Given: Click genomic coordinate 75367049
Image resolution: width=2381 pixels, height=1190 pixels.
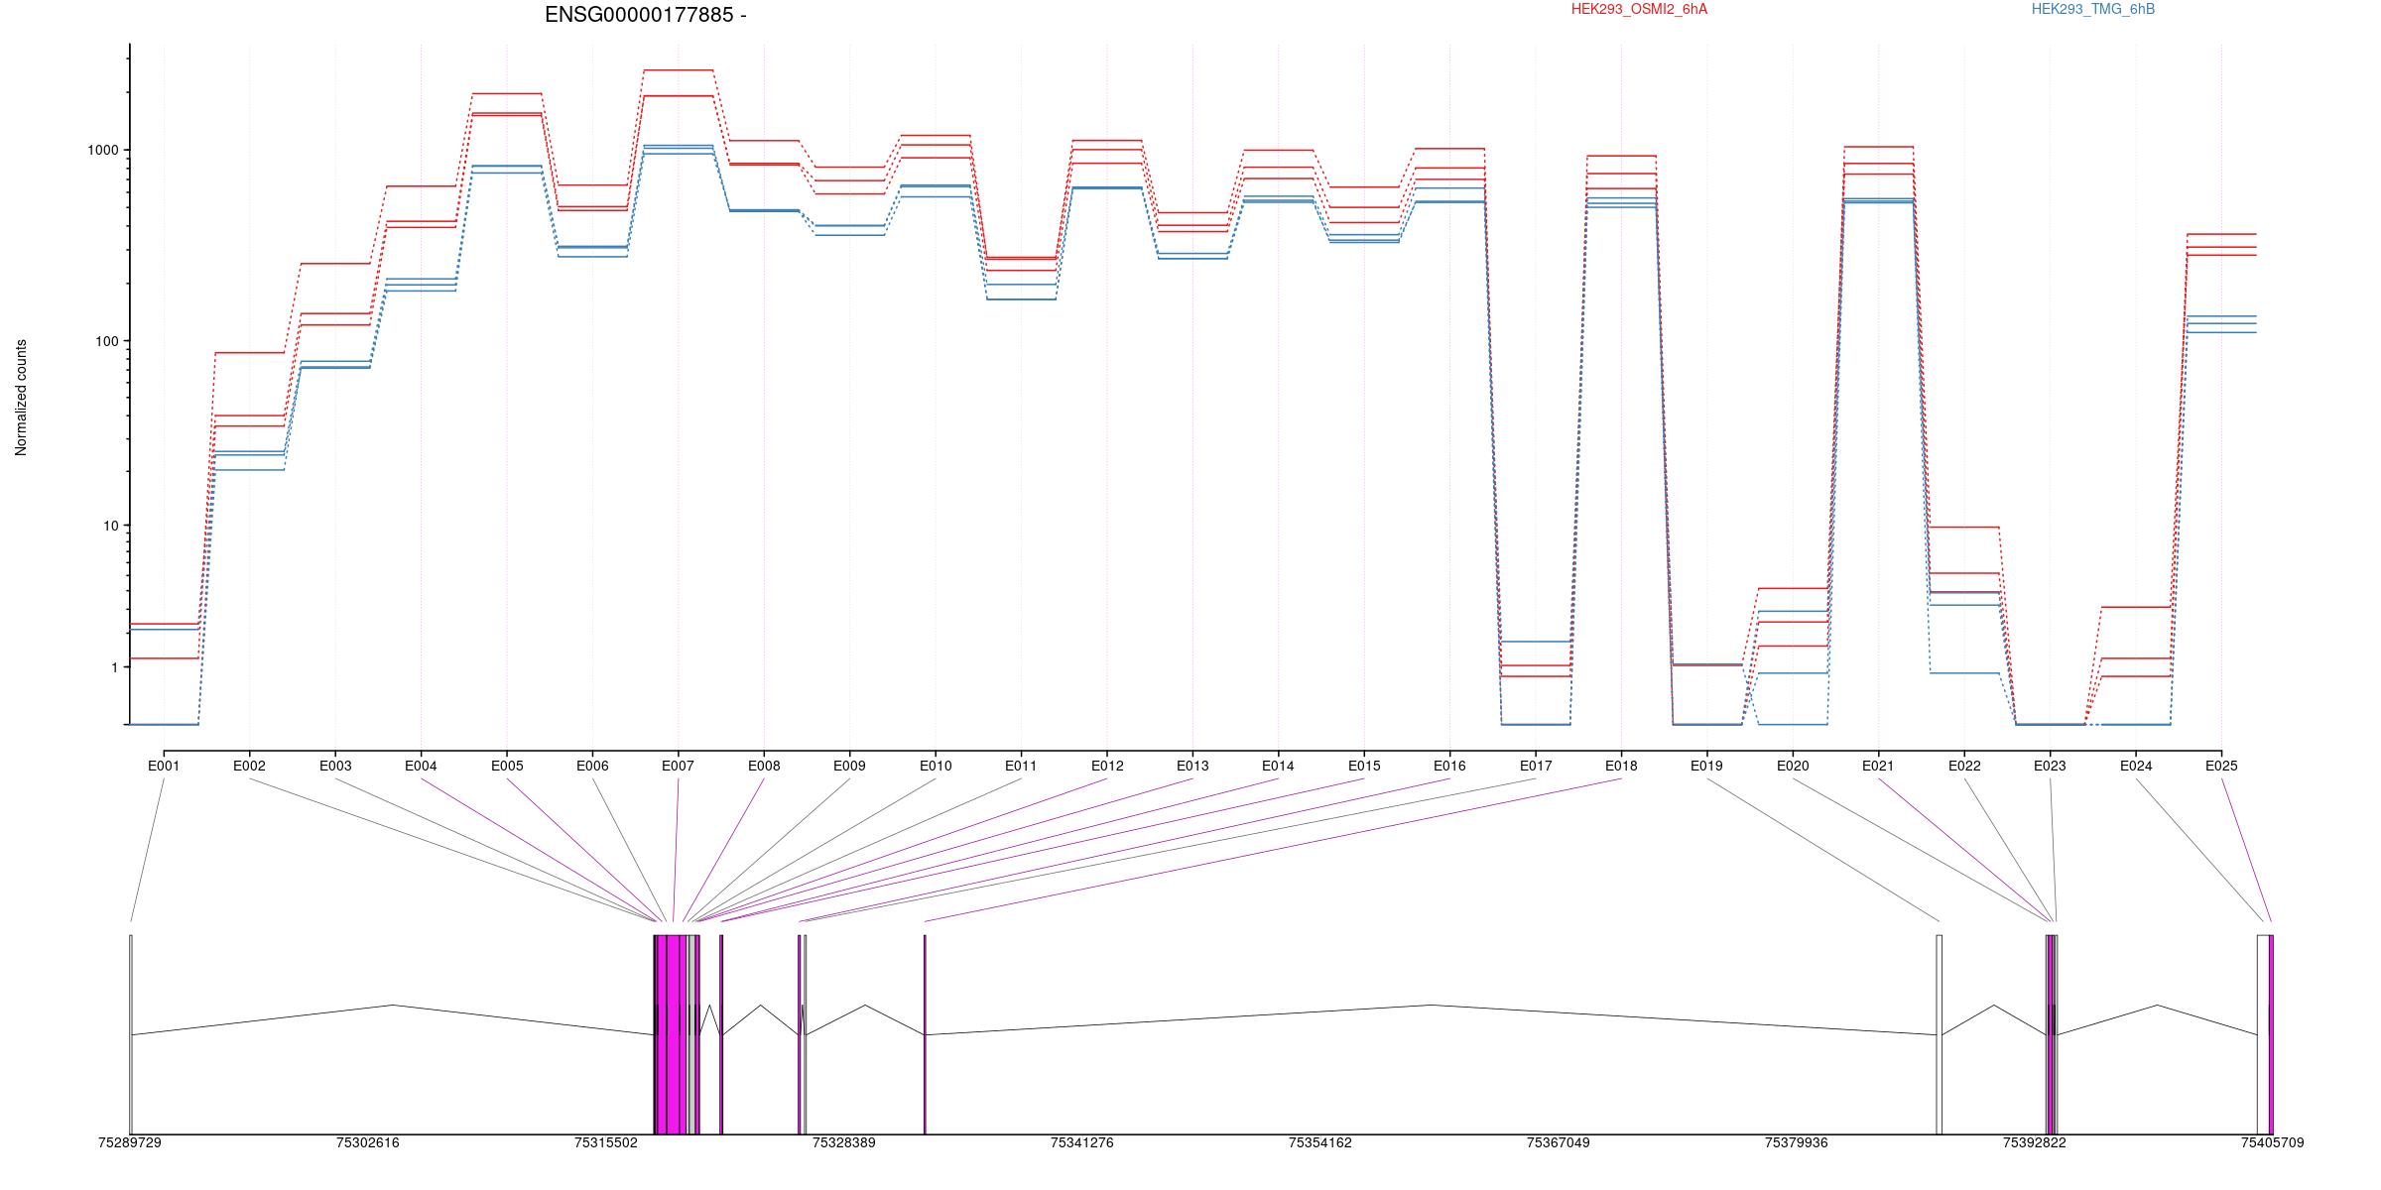Looking at the screenshot, I should 1559,1142.
